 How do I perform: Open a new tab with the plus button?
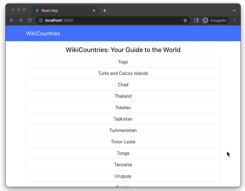(105, 11)
